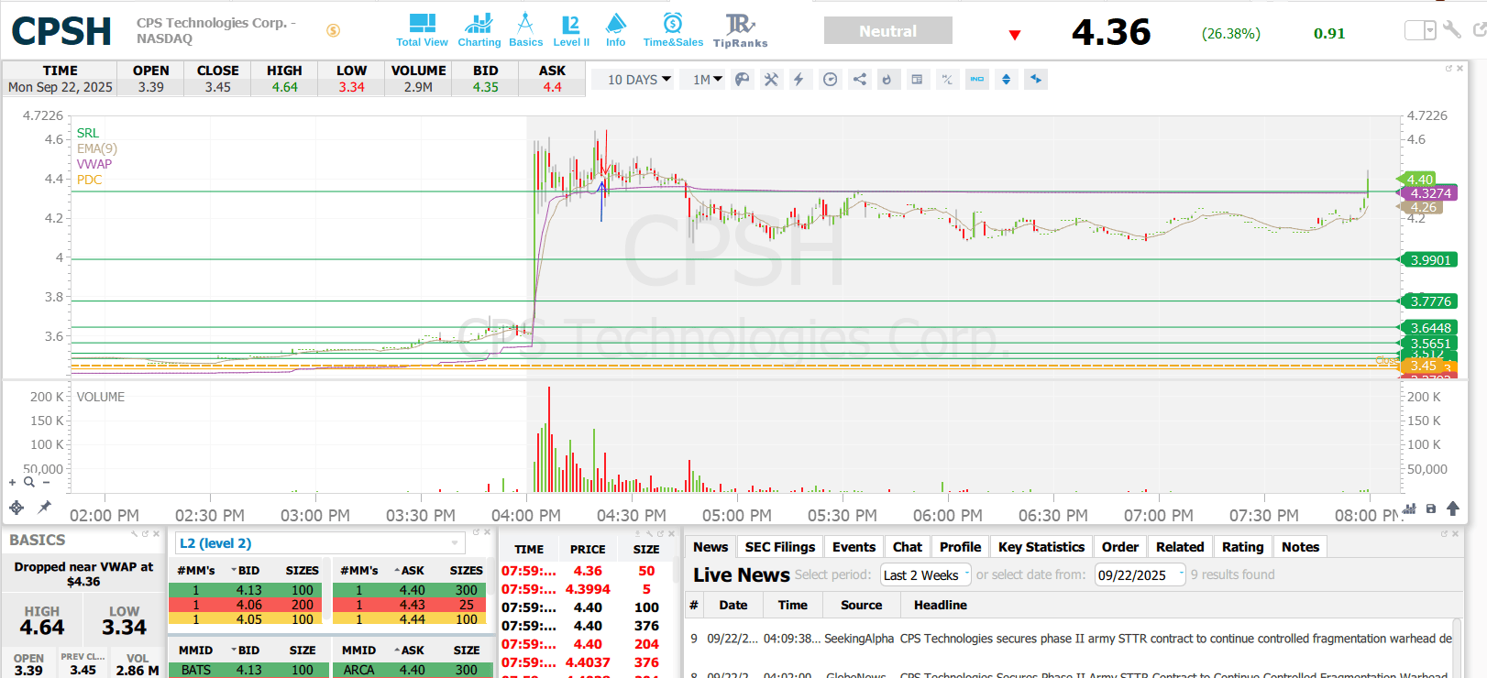The image size is (1487, 678).
Task: Open chart tools wrench-and-screwdriver icon
Action: point(771,80)
